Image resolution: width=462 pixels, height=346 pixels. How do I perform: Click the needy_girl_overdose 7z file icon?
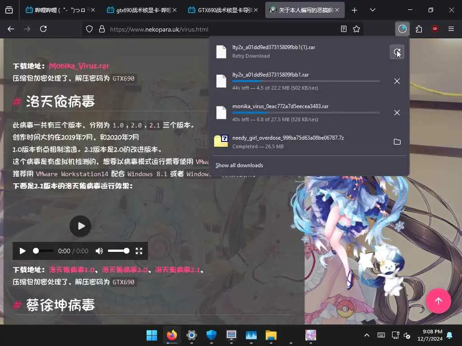click(221, 141)
